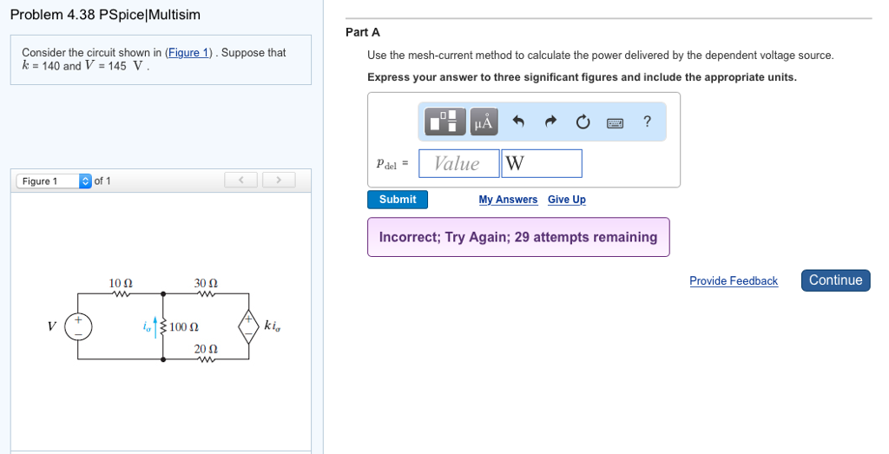This screenshot has height=454, width=889.
Task: Redo entry in answer toolbar
Action: (x=550, y=122)
